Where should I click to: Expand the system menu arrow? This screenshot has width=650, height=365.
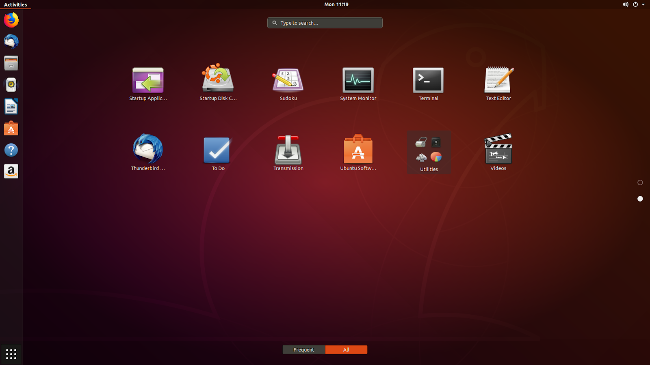pyautogui.click(x=643, y=4)
